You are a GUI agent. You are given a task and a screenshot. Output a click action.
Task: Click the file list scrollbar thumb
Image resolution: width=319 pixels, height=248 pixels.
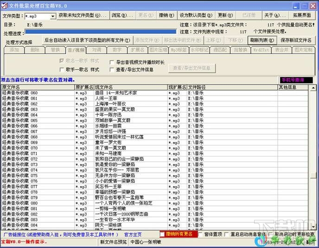point(313,175)
